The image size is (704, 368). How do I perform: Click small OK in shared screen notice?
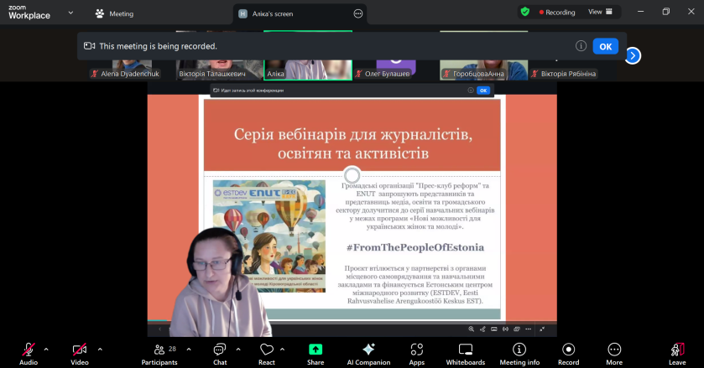(483, 91)
